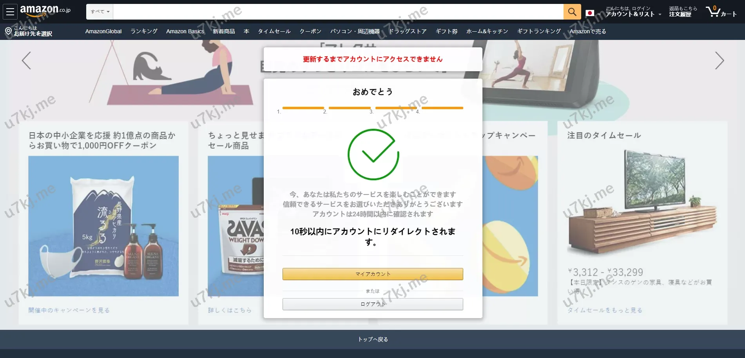Click the トップへ戻る footer bar

click(372, 339)
